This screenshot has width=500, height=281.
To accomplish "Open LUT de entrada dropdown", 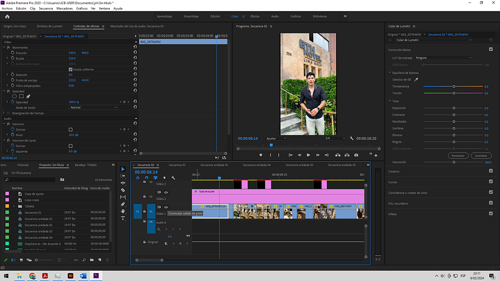I will (443, 58).
